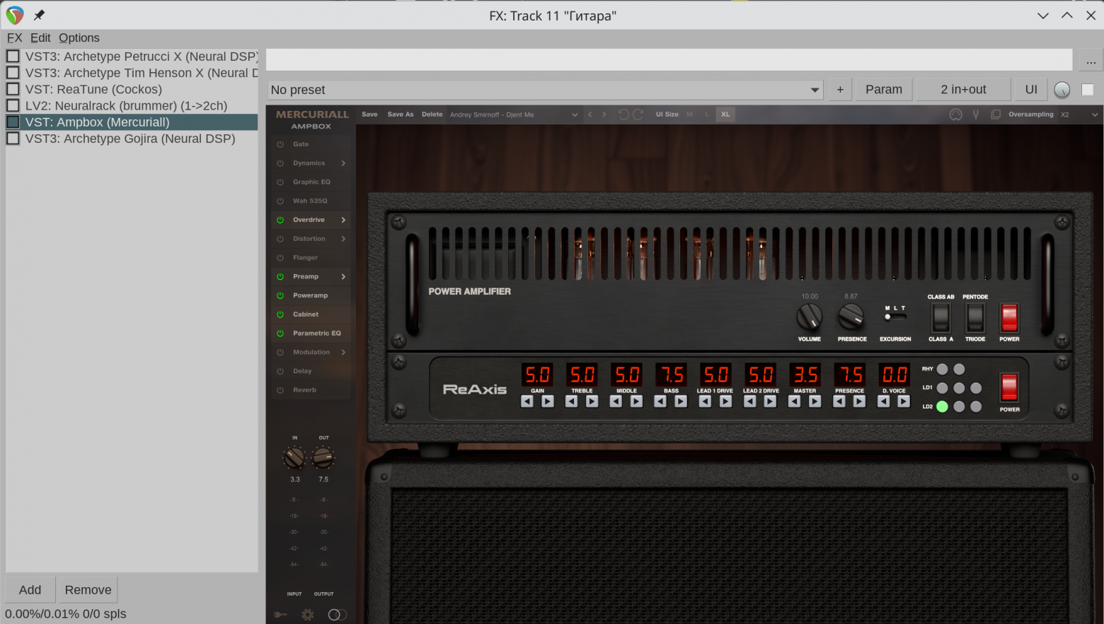The height and width of the screenshot is (624, 1104).
Task: Open the FX menu
Action: [x=15, y=37]
